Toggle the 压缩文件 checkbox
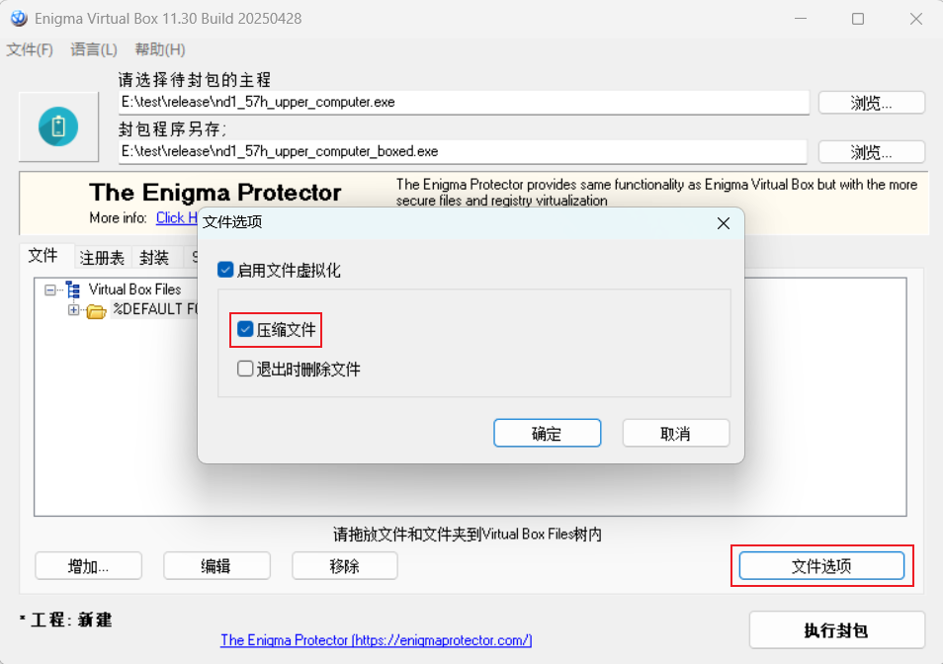The width and height of the screenshot is (943, 664). (245, 329)
